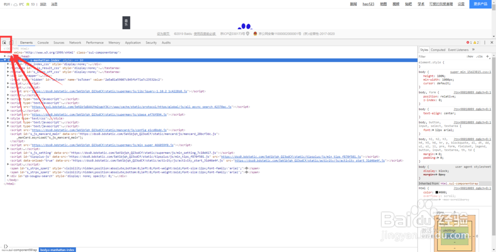Open super_min_15d23815.css stylesheet link
The image size is (496, 252).
470,72
